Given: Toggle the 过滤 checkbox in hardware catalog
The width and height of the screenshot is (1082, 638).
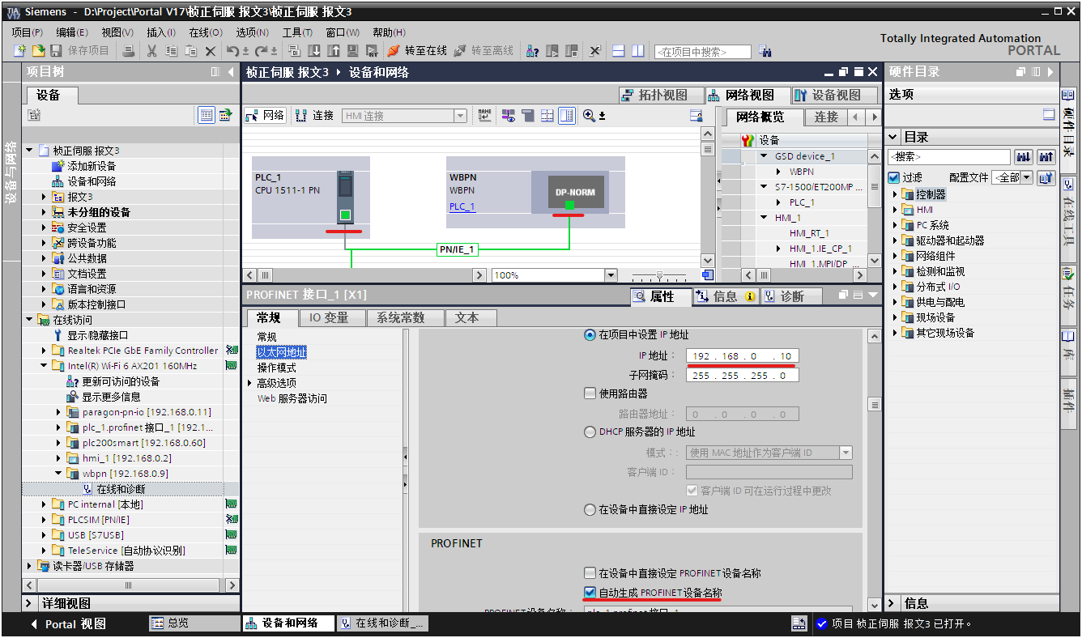Looking at the screenshot, I should point(894,177).
